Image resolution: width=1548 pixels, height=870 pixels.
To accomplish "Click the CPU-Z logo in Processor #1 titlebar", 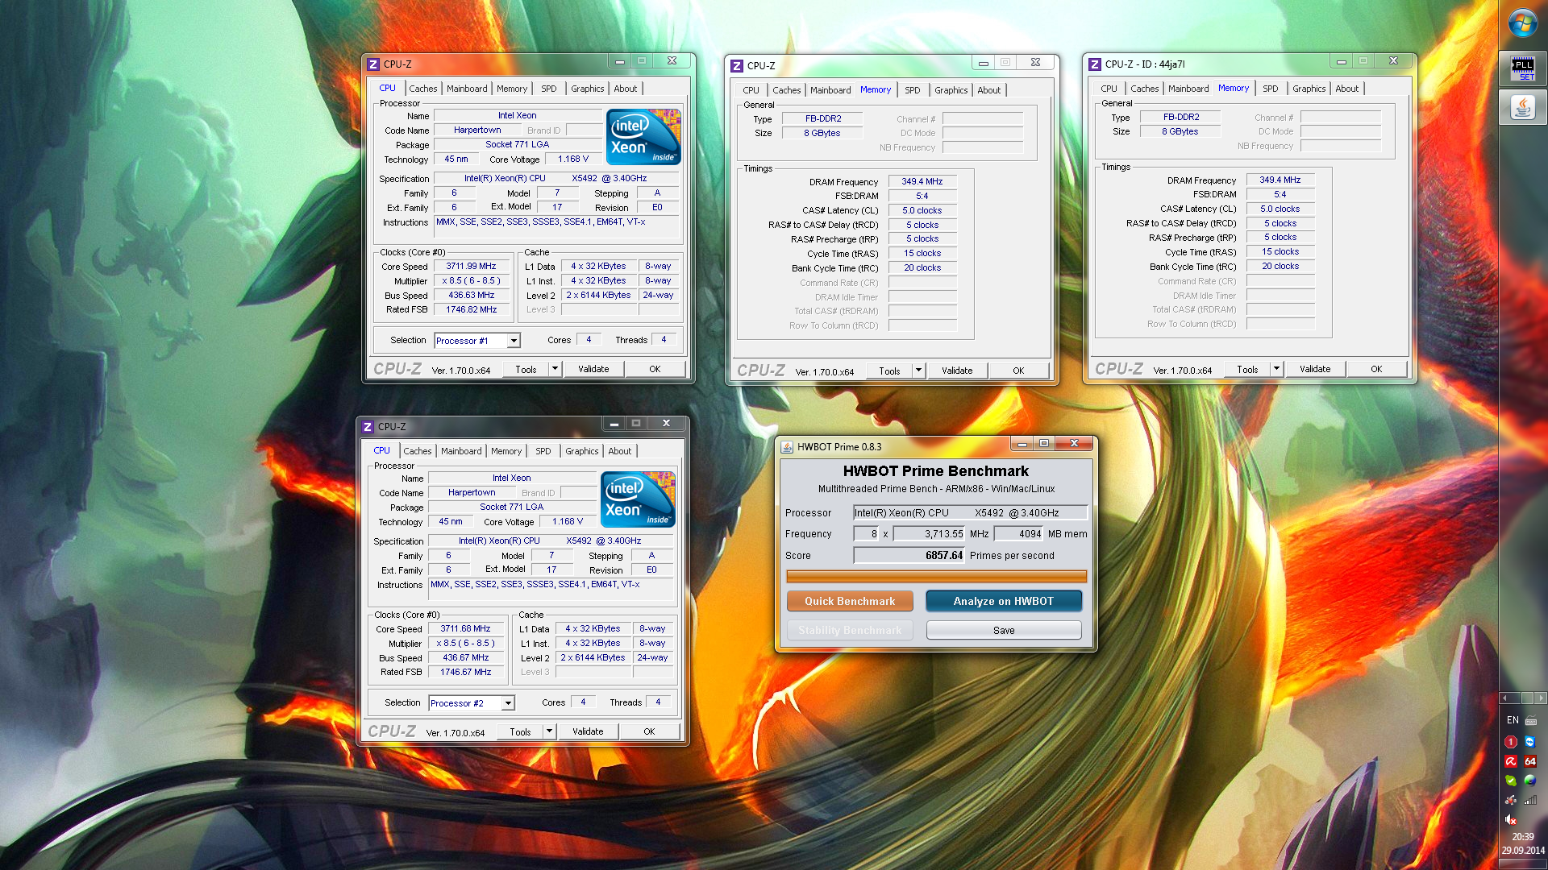I will (373, 64).
